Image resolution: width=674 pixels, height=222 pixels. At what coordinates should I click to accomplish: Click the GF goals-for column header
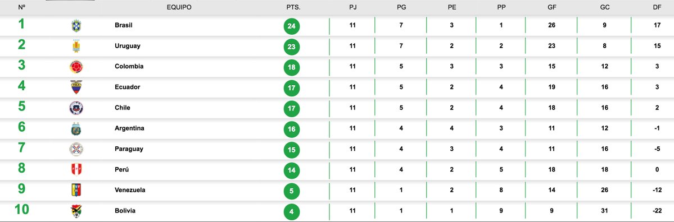pos(551,7)
